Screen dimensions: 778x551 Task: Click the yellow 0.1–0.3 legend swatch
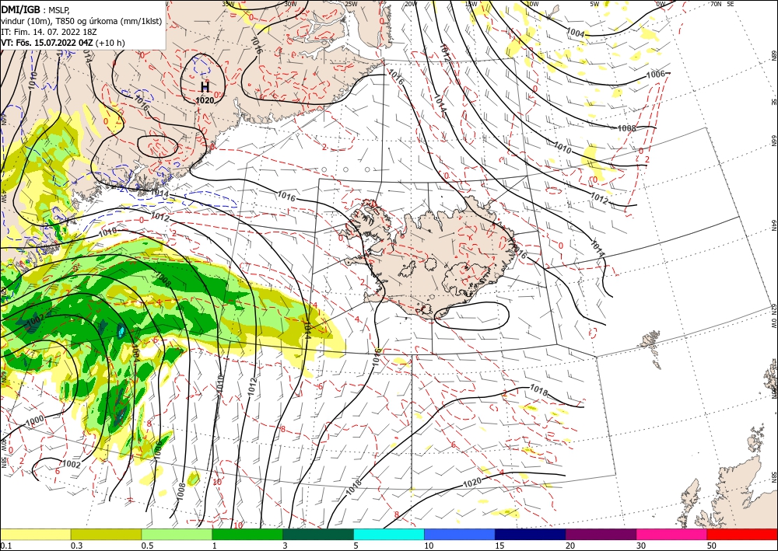coord(36,534)
